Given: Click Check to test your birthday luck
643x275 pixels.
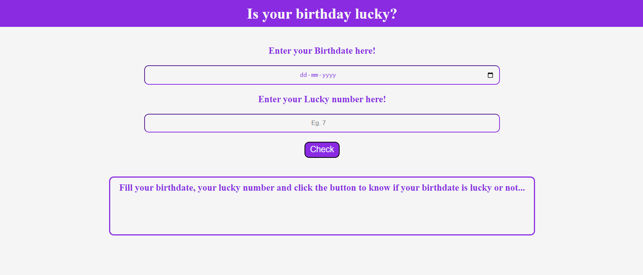Looking at the screenshot, I should pyautogui.click(x=322, y=149).
